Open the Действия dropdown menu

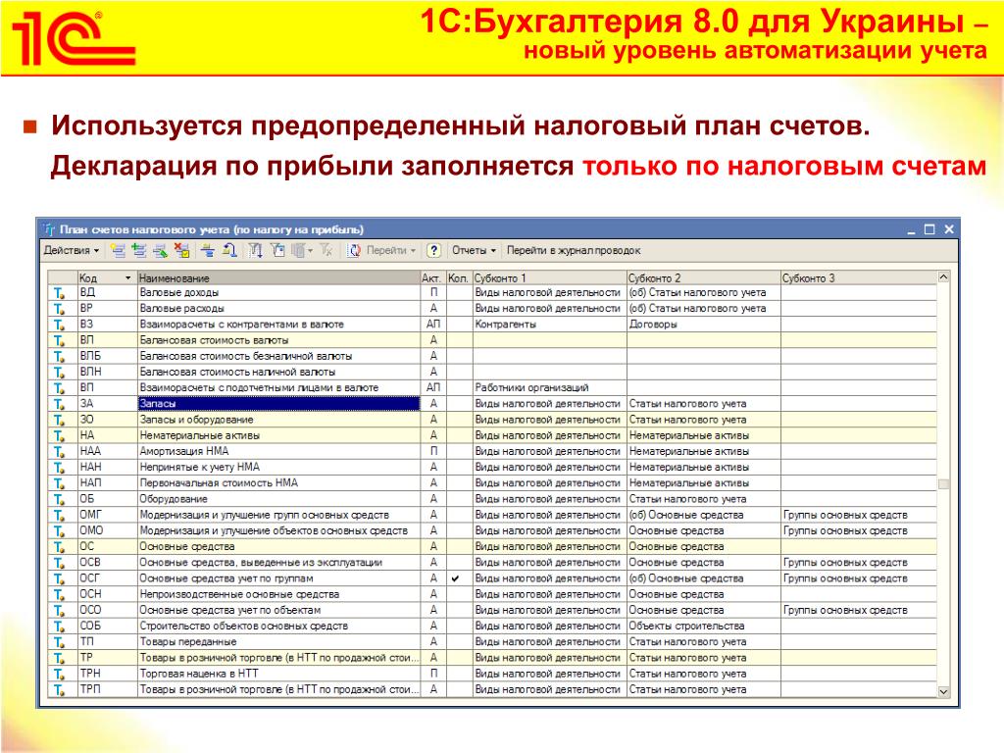tap(71, 250)
